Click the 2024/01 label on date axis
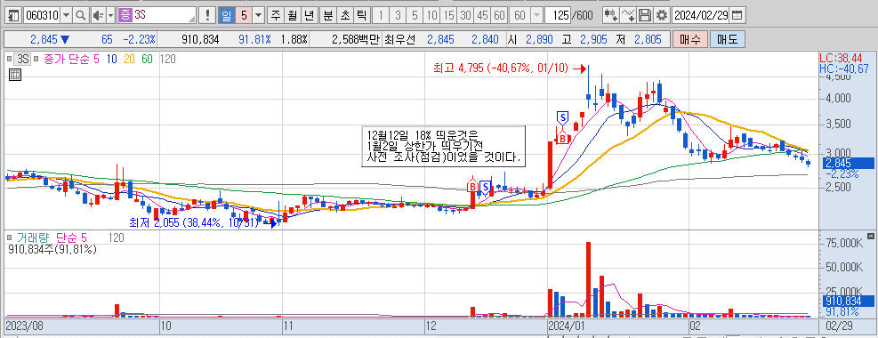 click(x=568, y=326)
